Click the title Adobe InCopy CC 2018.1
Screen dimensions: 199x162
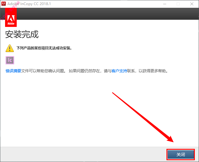[x=29, y=4]
